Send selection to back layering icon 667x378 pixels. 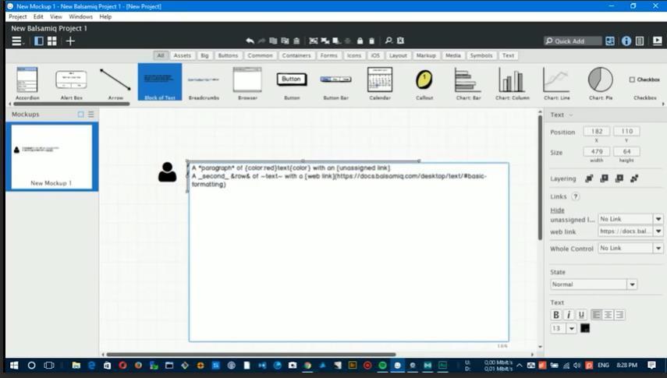634,178
